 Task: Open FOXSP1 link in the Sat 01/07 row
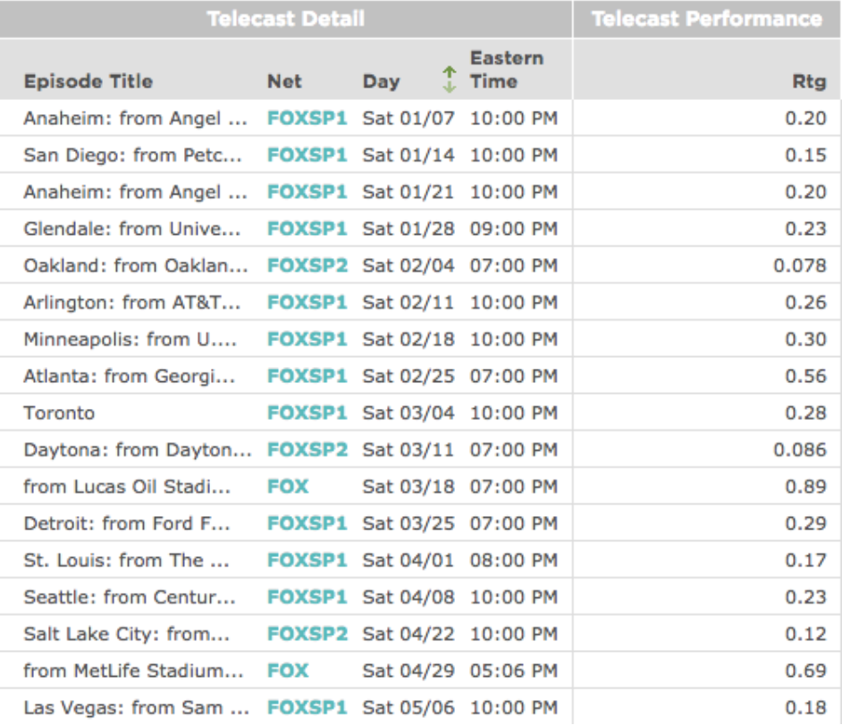pyautogui.click(x=307, y=119)
